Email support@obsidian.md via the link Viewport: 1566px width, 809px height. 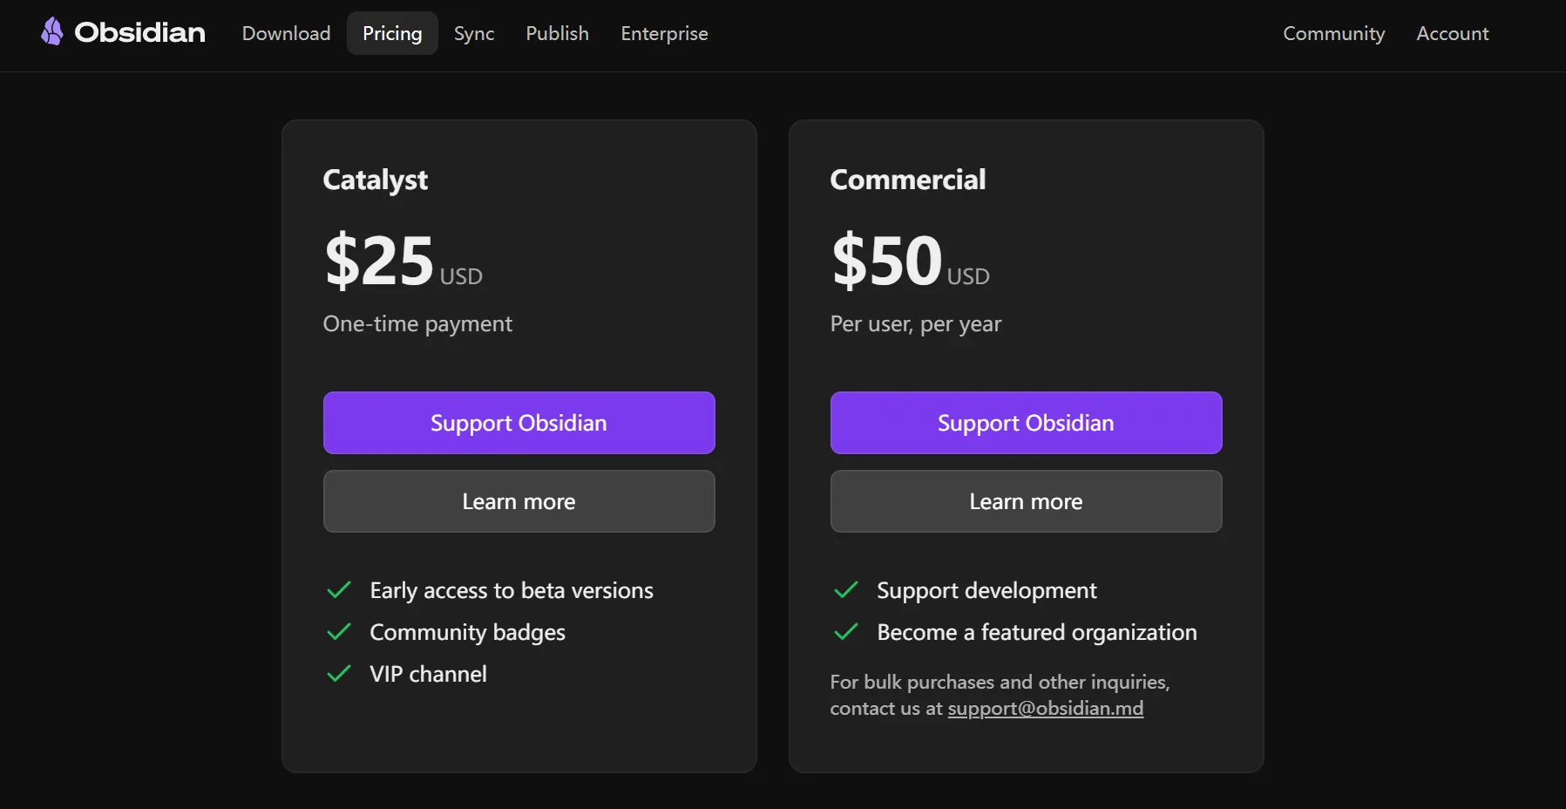point(1045,709)
